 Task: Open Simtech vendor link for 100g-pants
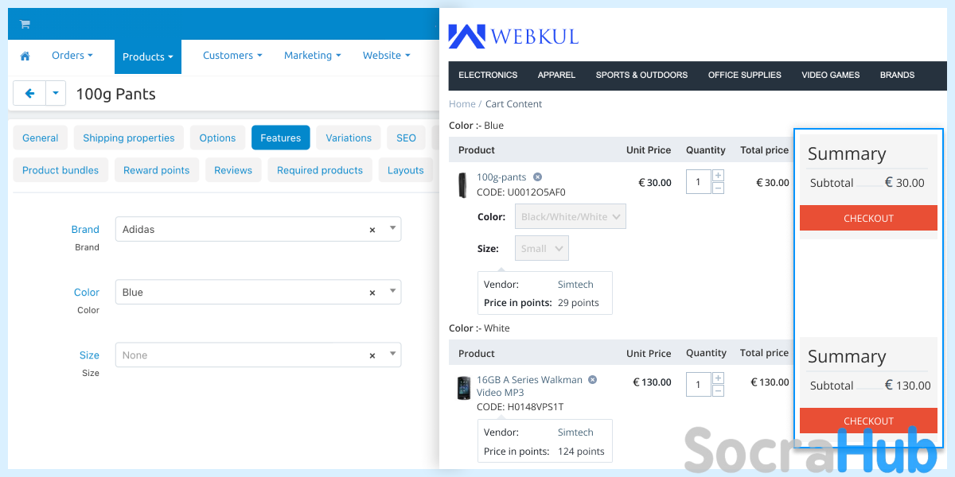coord(575,285)
